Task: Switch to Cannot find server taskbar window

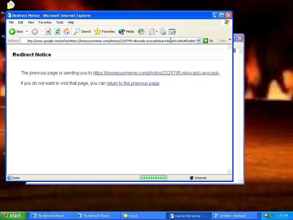Action: tap(189, 216)
